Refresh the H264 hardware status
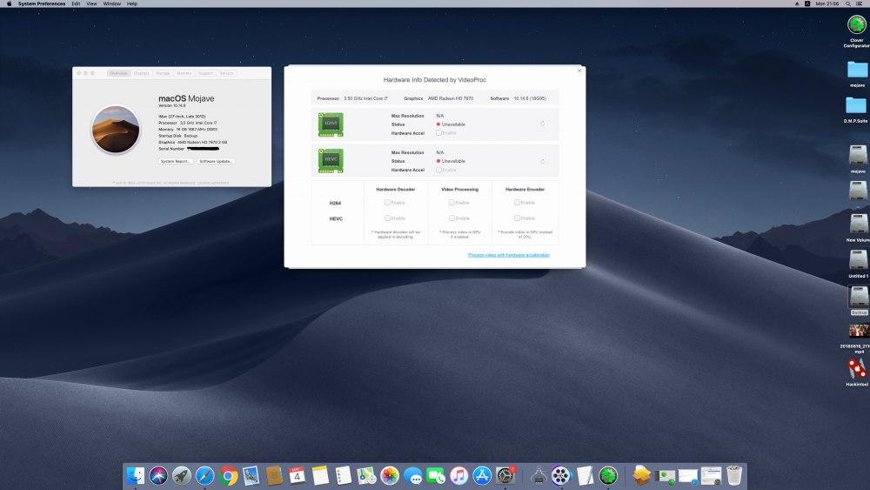The image size is (870, 490). (543, 124)
